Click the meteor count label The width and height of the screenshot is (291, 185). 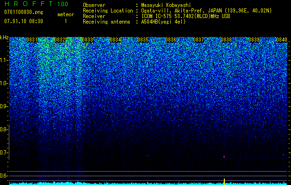coord(66,14)
